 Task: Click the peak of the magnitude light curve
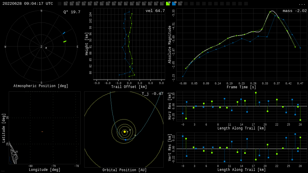272,11
